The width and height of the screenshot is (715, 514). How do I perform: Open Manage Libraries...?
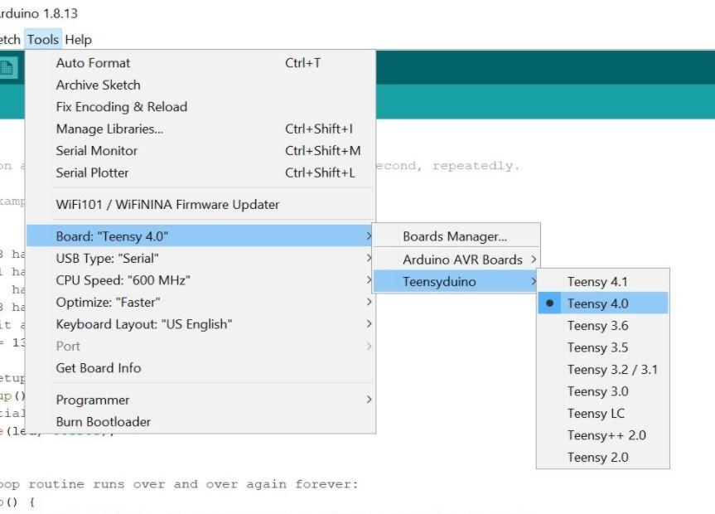click(200, 128)
